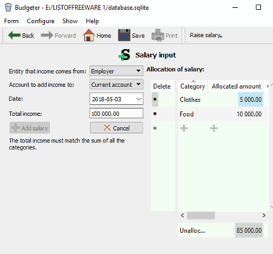The width and height of the screenshot is (273, 254).
Task: Click the scrollbar right arrow
Action: click(x=264, y=215)
